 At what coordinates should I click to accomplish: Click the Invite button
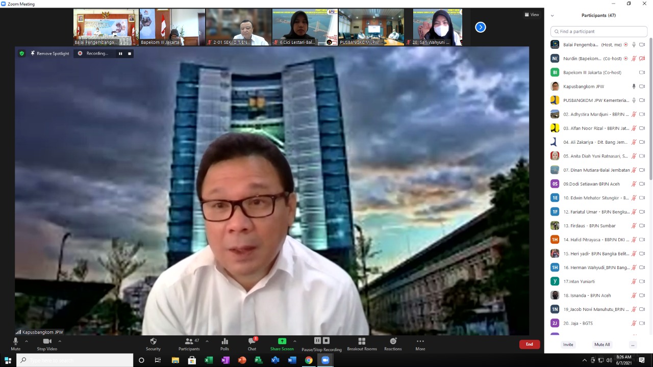tap(568, 345)
